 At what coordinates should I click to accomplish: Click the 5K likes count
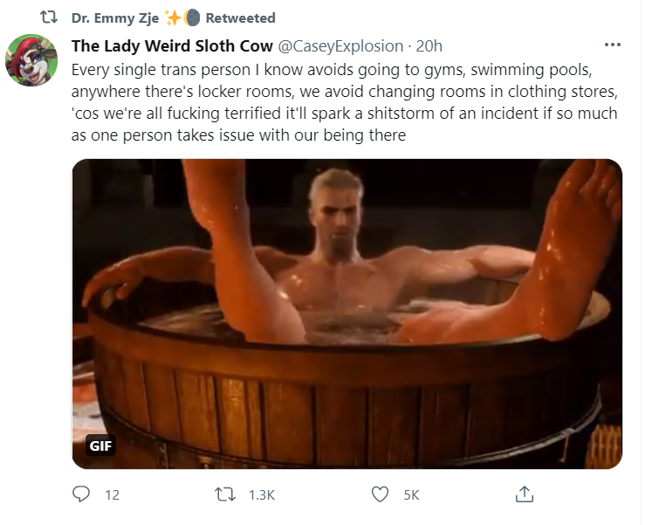[411, 495]
